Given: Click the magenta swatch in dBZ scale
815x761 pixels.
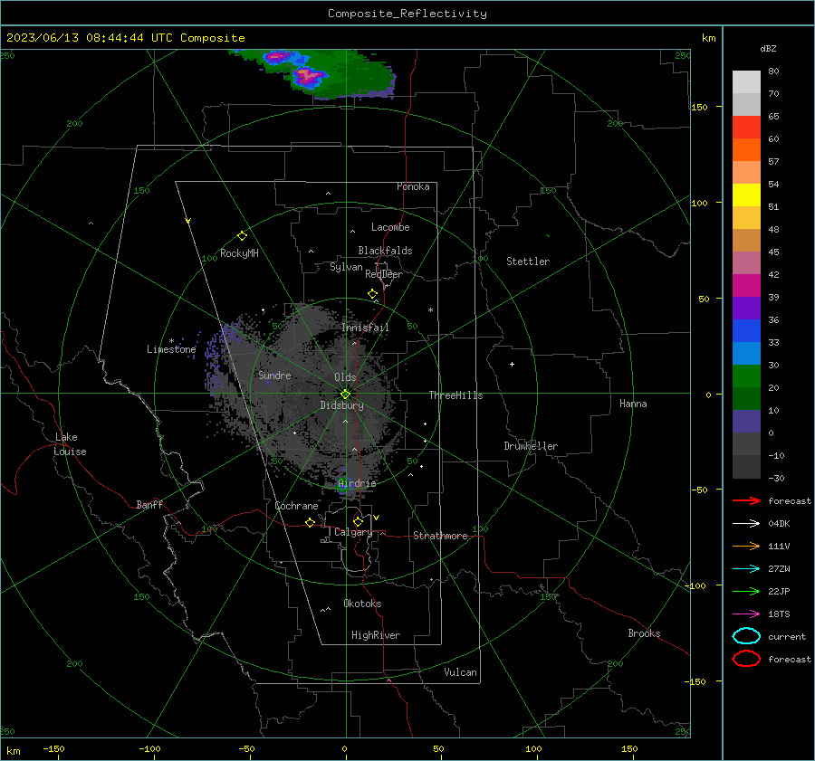Looking at the screenshot, I should (746, 286).
